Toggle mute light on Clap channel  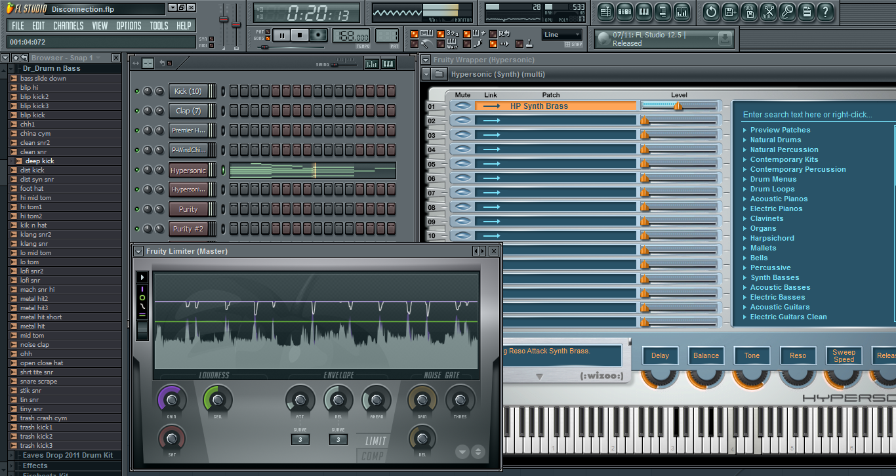click(x=137, y=111)
